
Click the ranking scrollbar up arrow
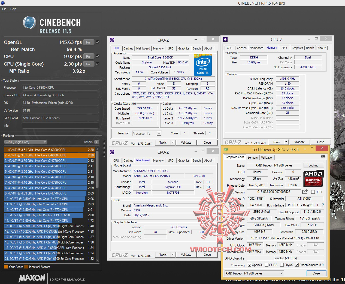pos(97,149)
